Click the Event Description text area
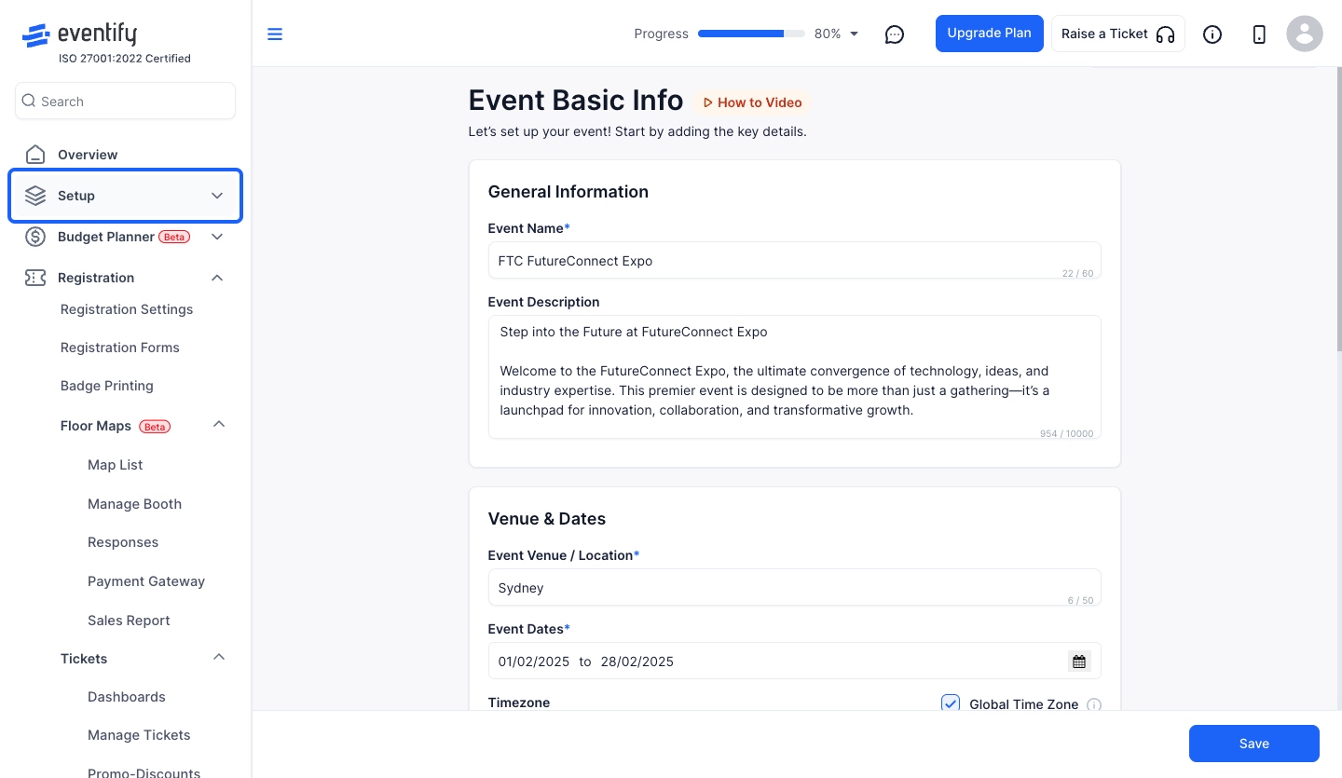This screenshot has height=778, width=1342. [794, 377]
